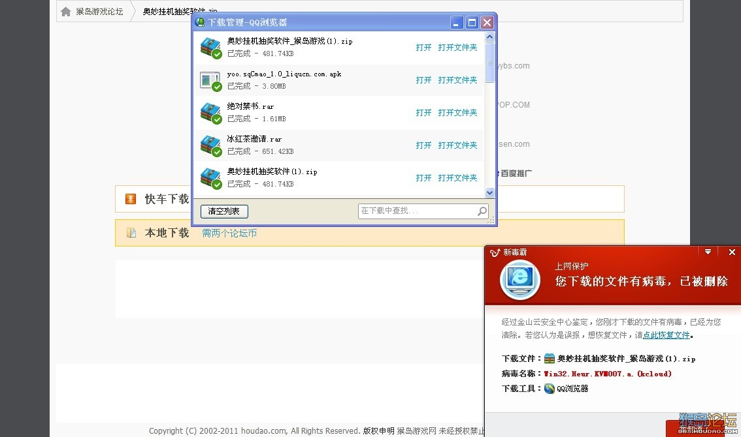741x437 pixels.
Task: Click the home icon in breadcrumb
Action: point(66,12)
